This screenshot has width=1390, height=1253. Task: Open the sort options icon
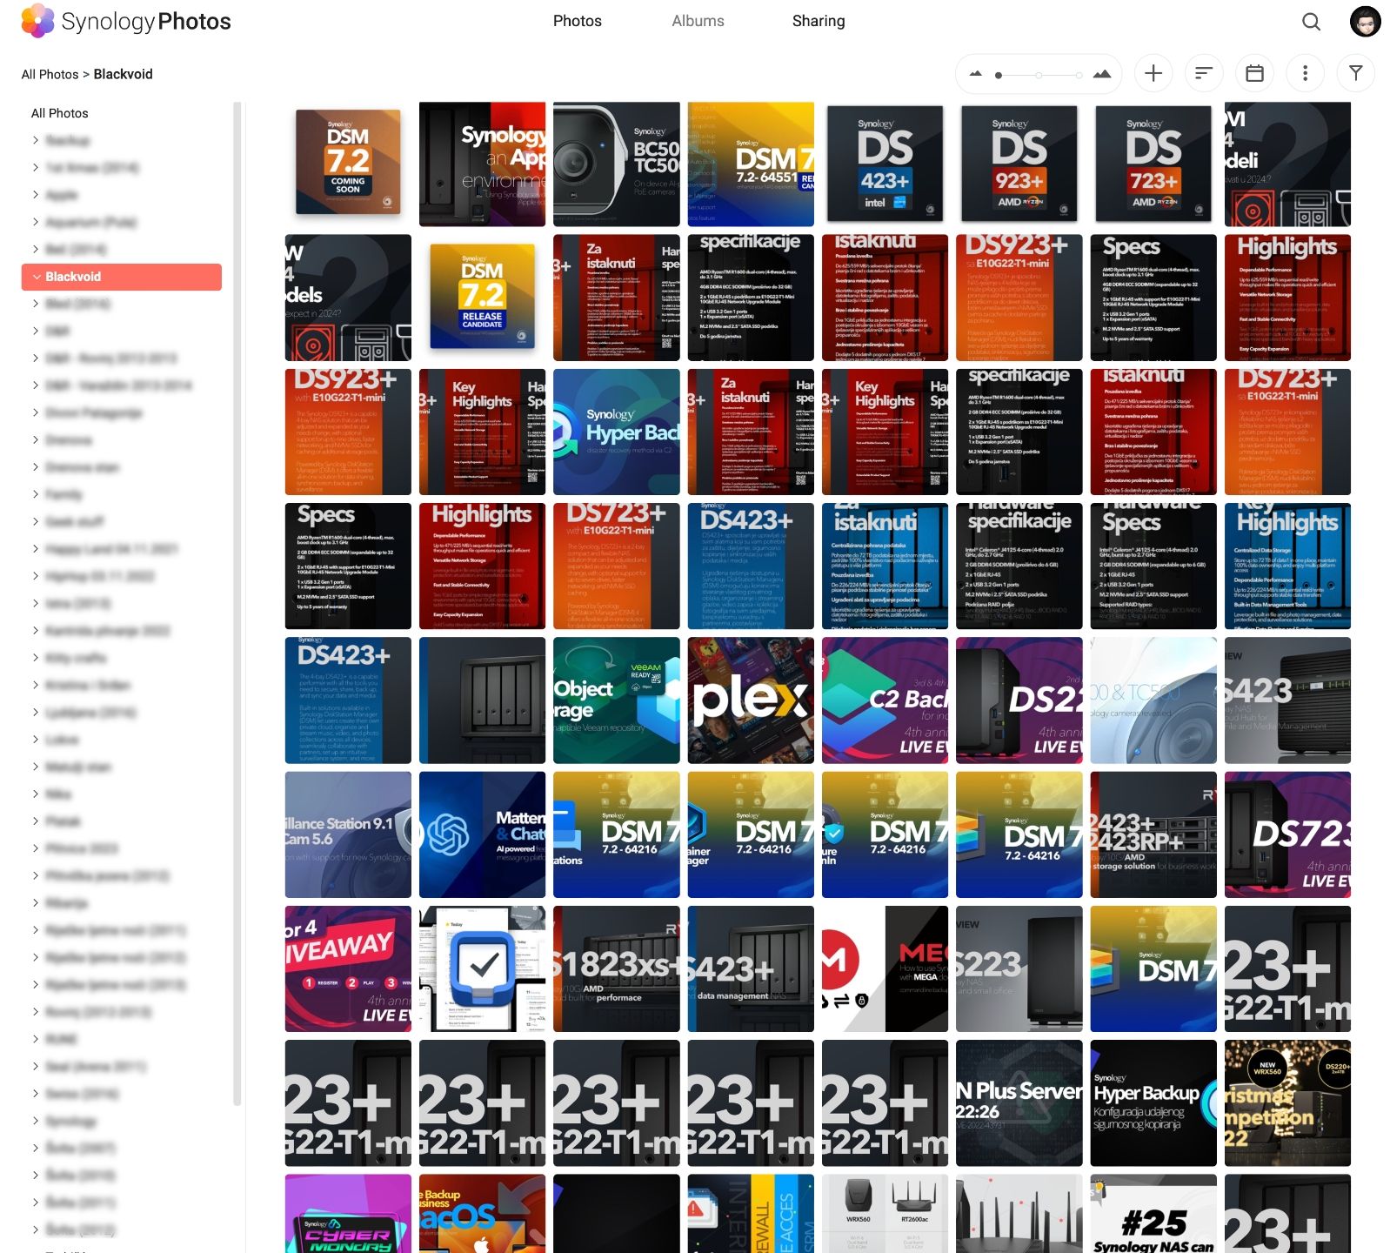point(1204,74)
